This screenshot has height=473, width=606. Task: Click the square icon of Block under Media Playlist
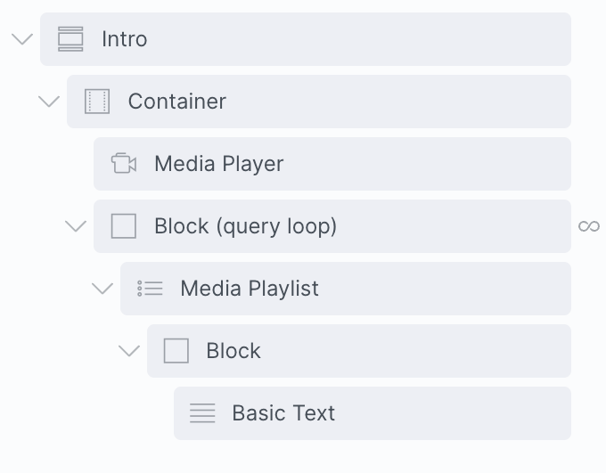[176, 351]
